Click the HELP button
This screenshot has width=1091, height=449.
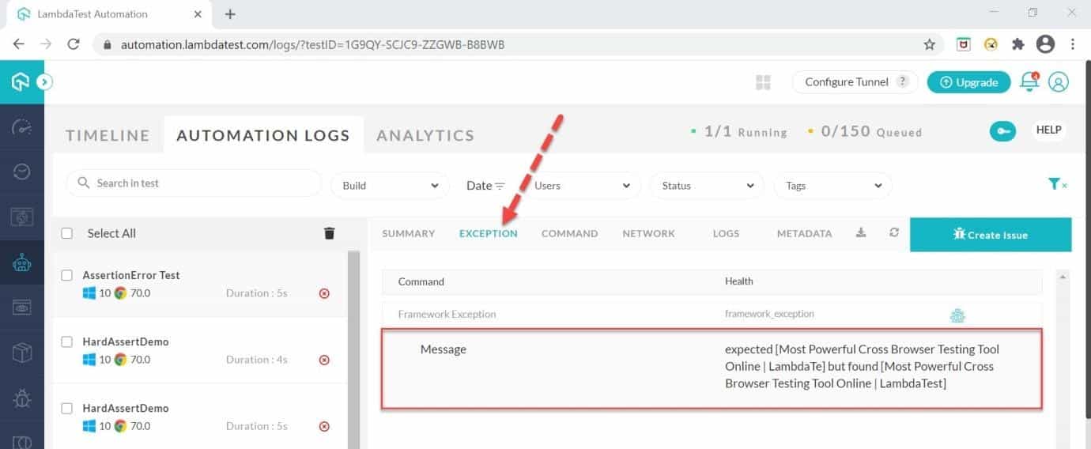coord(1048,130)
